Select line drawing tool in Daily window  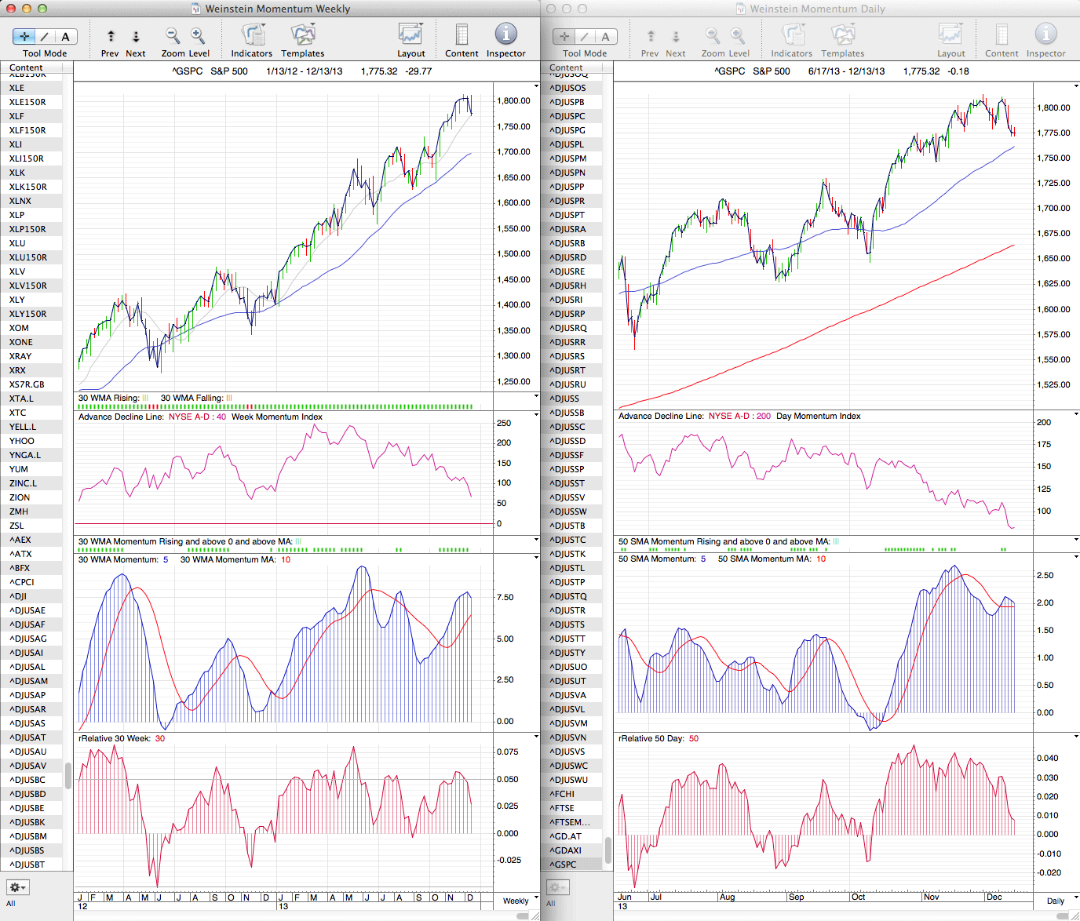586,37
